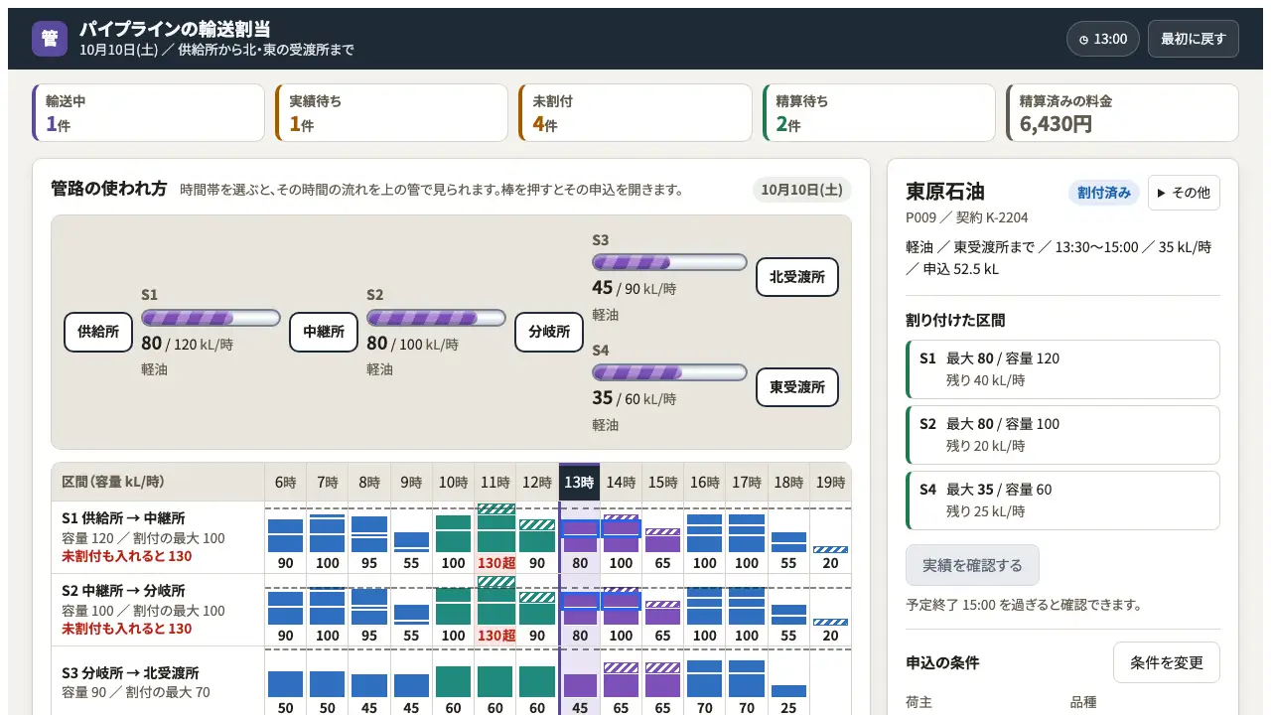1271x715 pixels.
Task: Click 精算済みの料金 6,430円 card
Action: tap(1122, 113)
